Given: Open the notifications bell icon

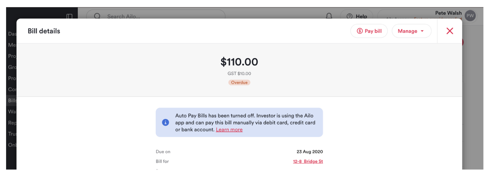Looking at the screenshot, I should [329, 16].
